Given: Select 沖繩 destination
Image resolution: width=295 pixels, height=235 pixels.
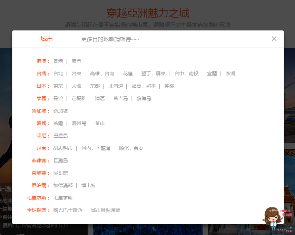Looking at the screenshot, I should (x=169, y=86).
